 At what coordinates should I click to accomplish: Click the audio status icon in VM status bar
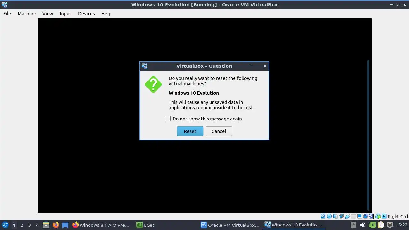point(335,216)
